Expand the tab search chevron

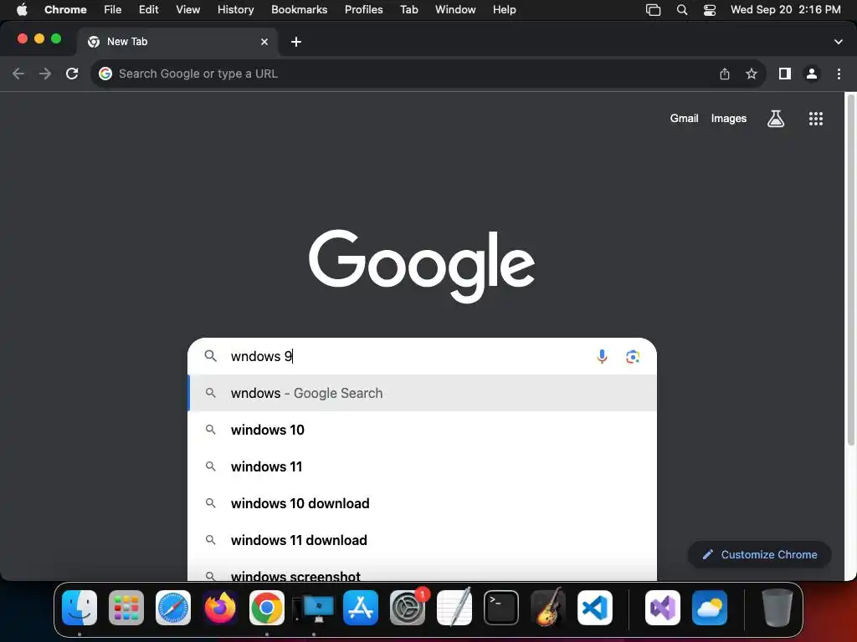click(x=839, y=42)
